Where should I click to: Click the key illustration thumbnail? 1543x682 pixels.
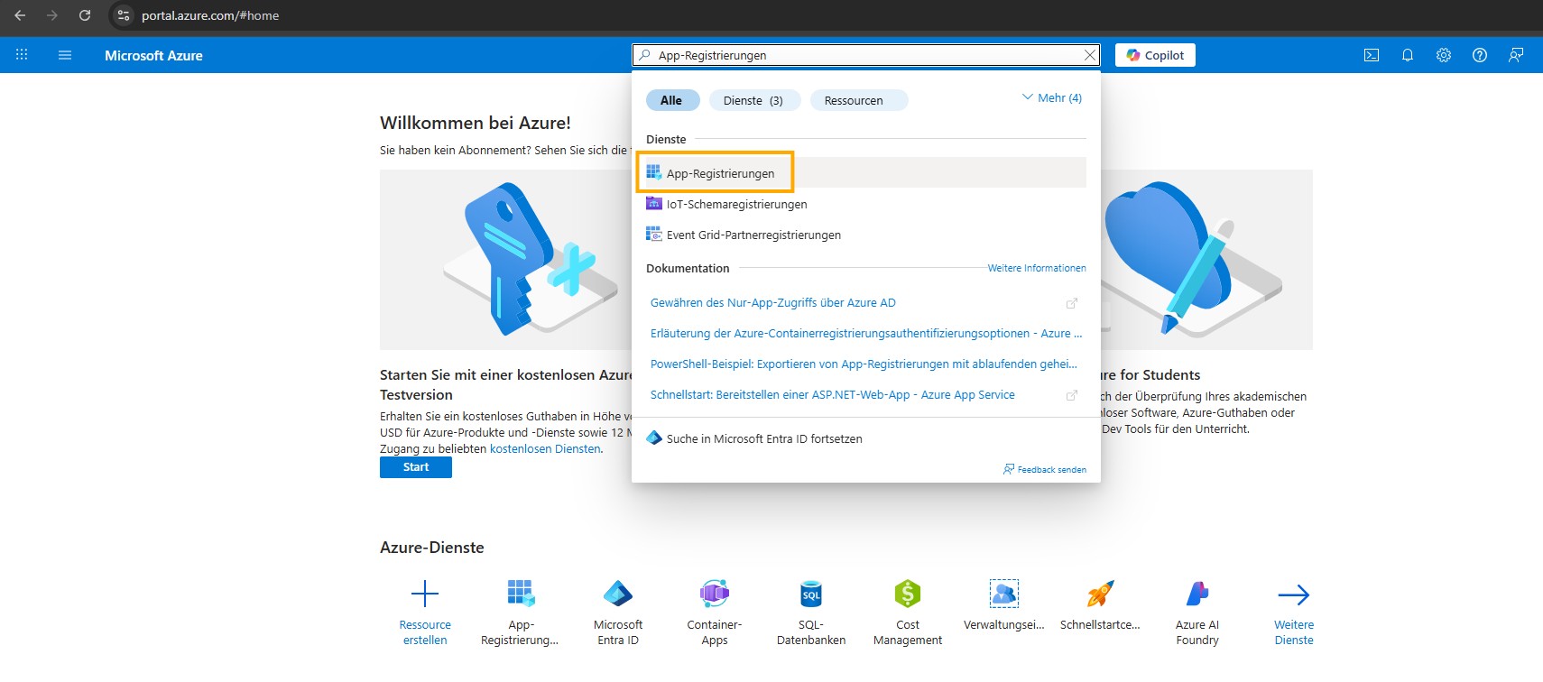coord(505,260)
